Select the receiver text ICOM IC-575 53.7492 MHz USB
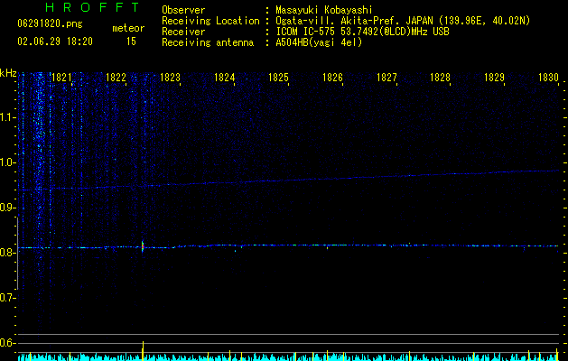 click(362, 32)
